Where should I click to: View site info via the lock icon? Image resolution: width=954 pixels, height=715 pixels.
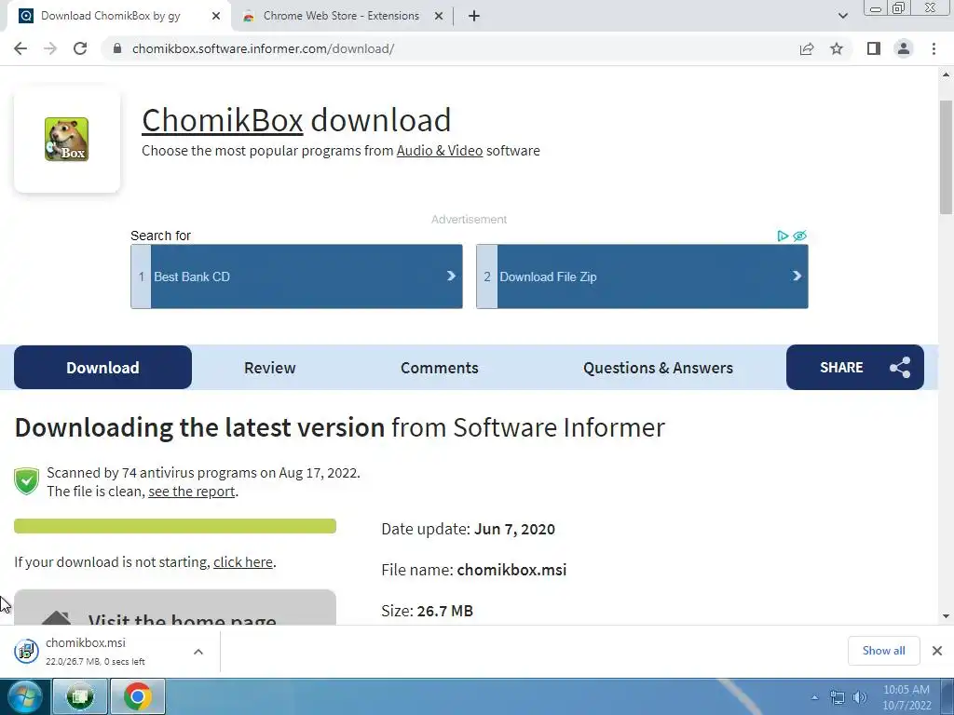(x=117, y=48)
